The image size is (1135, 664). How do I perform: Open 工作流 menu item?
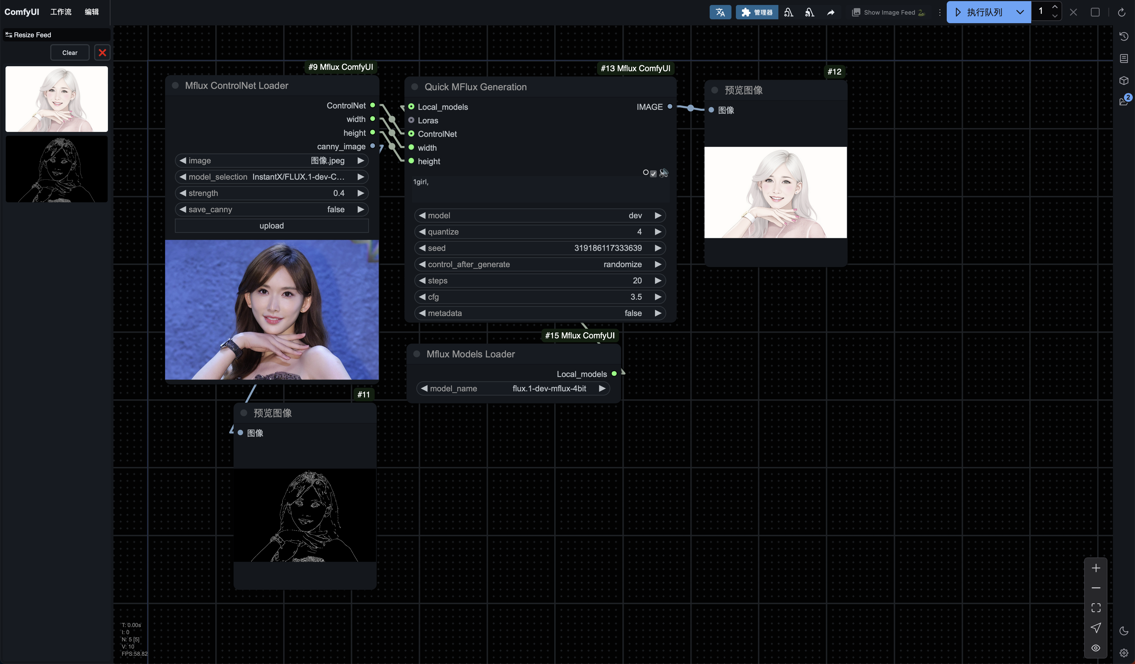click(x=61, y=11)
